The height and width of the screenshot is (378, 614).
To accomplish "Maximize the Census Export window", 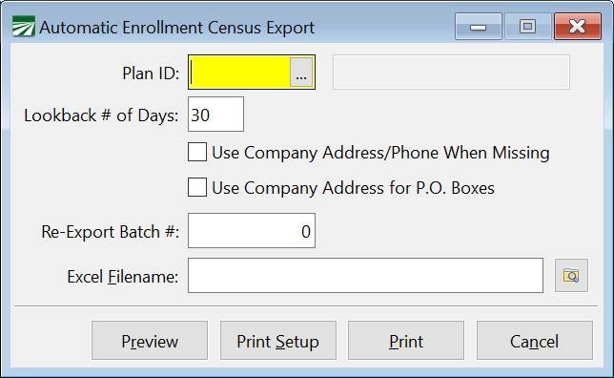I will click(528, 27).
